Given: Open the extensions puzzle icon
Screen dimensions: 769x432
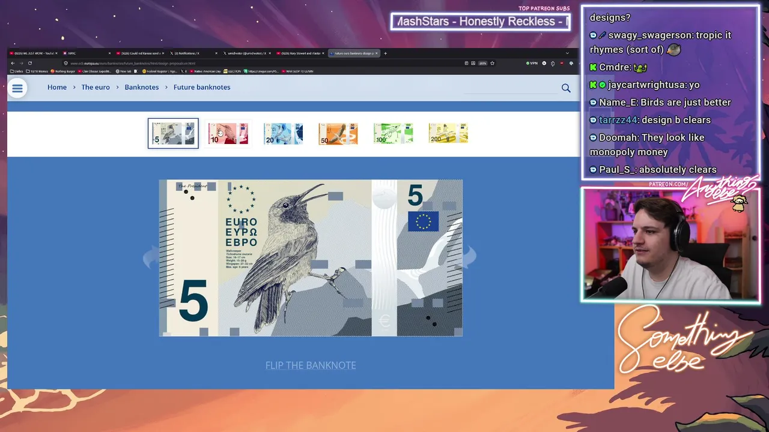Looking at the screenshot, I should 553,63.
